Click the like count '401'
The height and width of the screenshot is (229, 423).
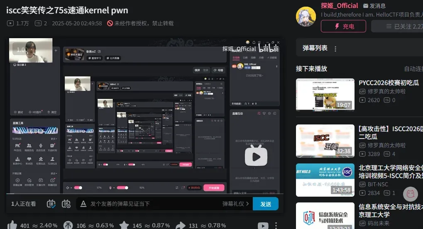25,226
